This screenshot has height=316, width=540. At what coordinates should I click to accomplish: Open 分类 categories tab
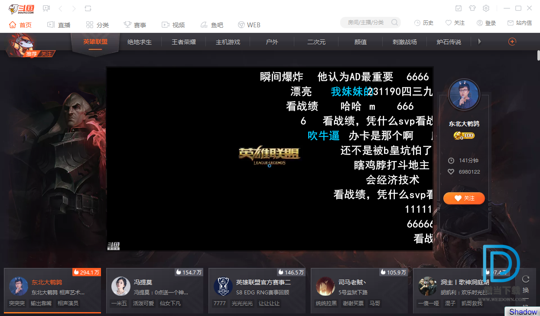click(98, 25)
